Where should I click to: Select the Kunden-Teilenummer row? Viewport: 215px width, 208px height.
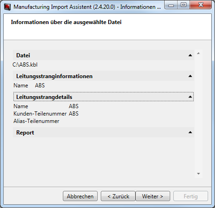(46, 114)
